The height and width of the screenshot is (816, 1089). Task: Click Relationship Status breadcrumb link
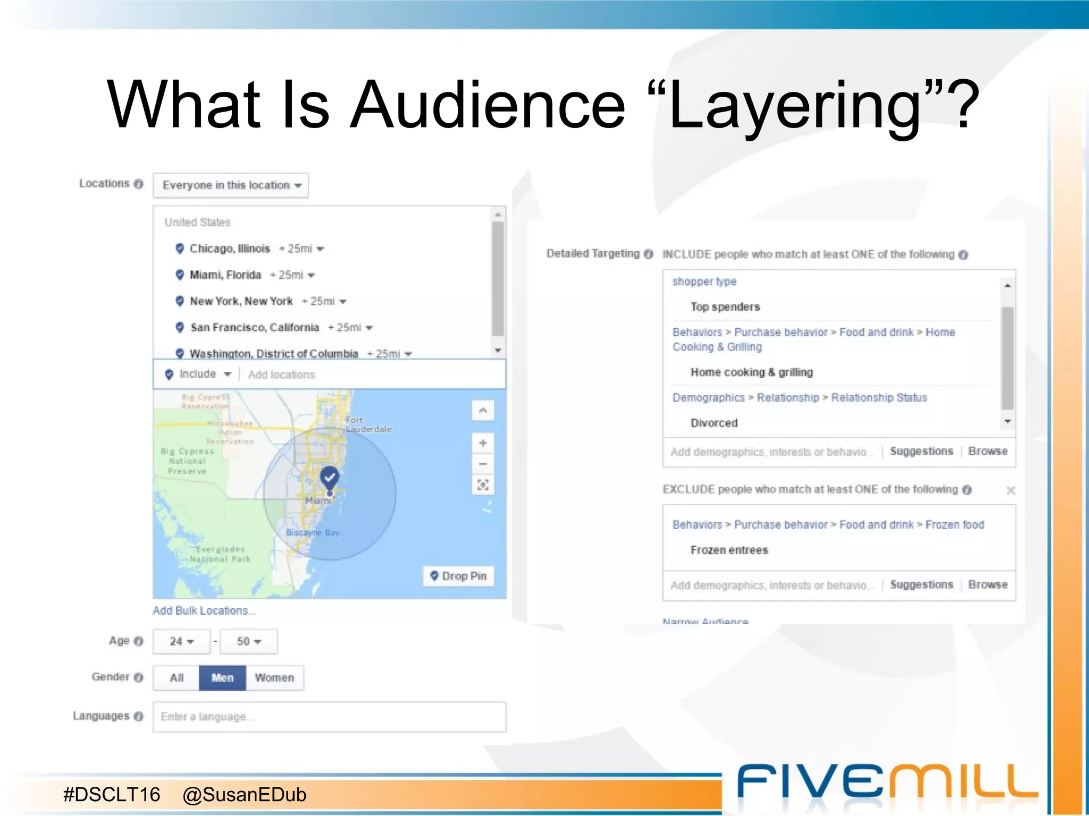point(879,398)
